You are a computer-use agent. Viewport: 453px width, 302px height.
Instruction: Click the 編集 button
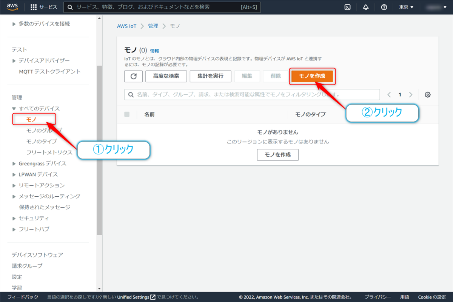pos(247,76)
